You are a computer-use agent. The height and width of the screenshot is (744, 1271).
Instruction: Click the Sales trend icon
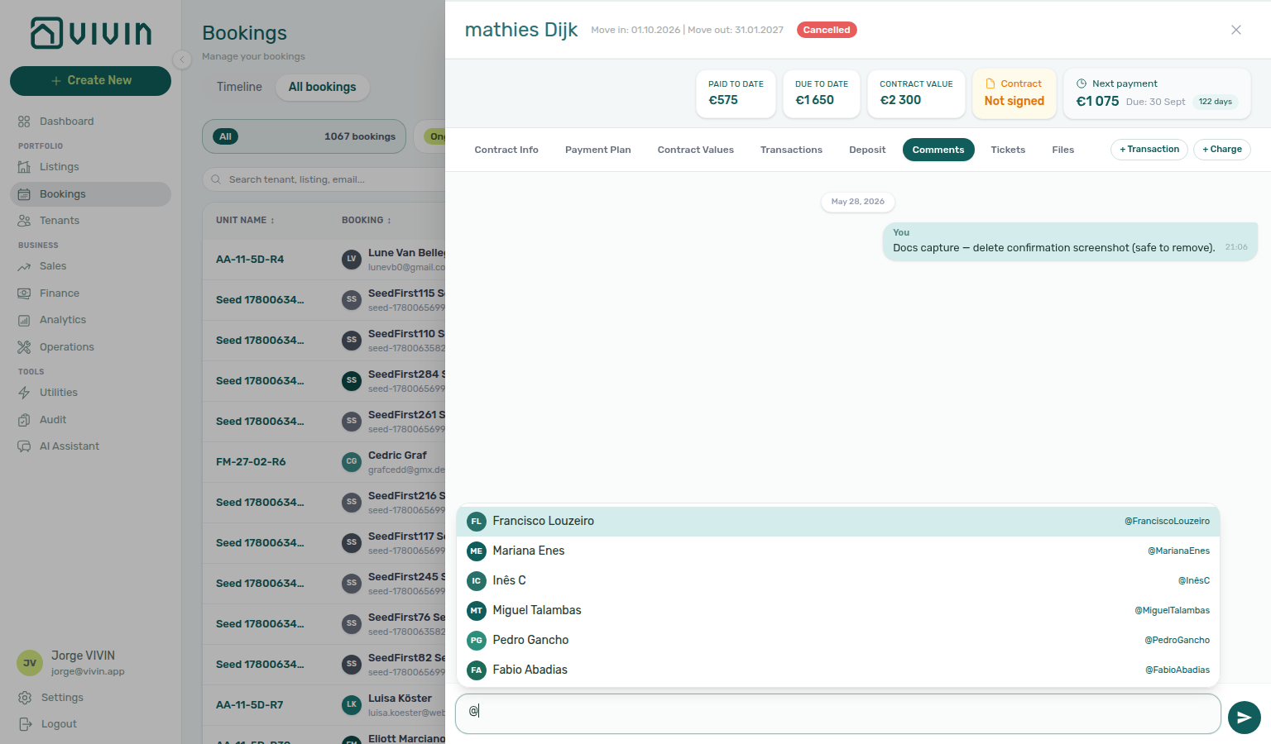[x=24, y=266]
